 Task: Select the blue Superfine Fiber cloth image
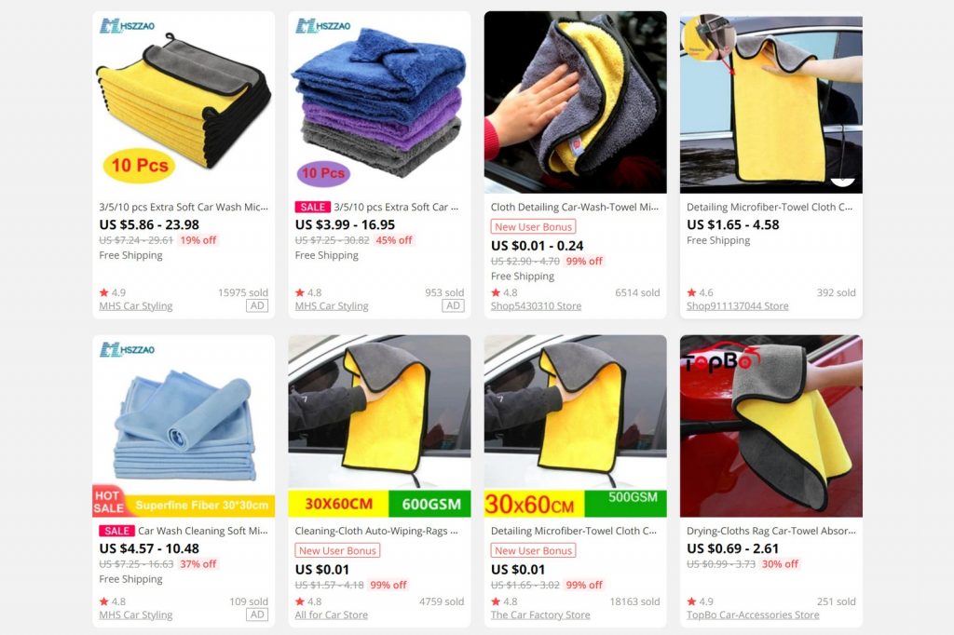[x=184, y=426]
